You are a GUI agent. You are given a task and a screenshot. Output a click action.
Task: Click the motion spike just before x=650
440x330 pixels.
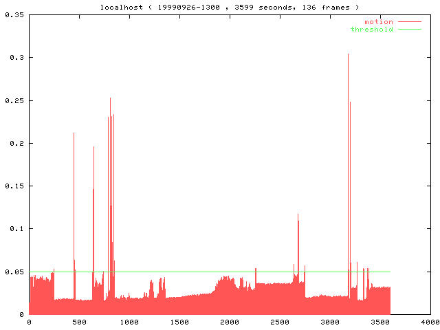[93, 148]
